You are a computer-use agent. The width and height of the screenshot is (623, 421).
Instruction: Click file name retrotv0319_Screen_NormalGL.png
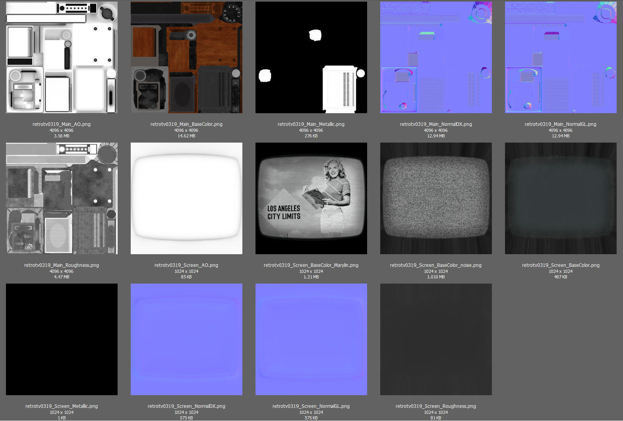(311, 406)
